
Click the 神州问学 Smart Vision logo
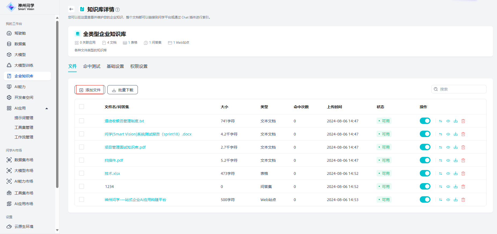20,7
